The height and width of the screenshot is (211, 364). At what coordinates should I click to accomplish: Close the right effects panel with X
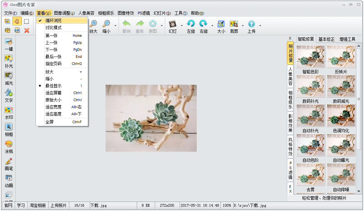pyautogui.click(x=290, y=38)
